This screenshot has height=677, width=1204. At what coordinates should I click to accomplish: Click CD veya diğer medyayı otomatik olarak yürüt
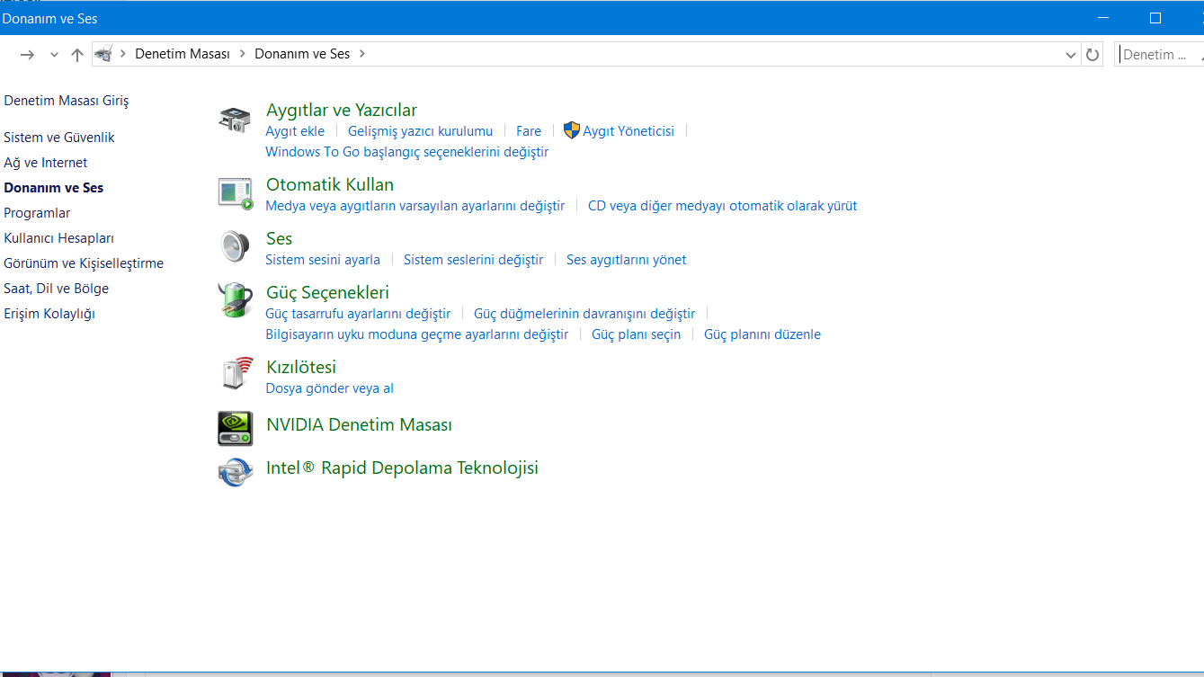723,206
